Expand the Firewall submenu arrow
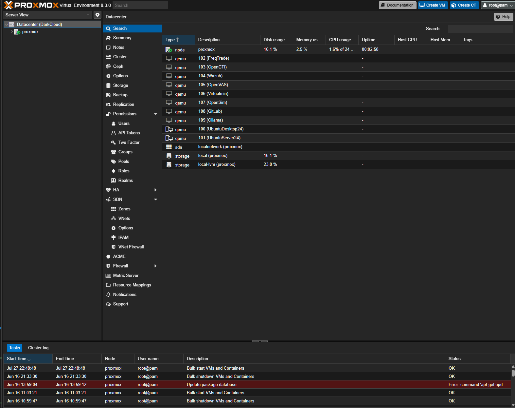Viewport: 515px width, 408px height. coord(155,266)
